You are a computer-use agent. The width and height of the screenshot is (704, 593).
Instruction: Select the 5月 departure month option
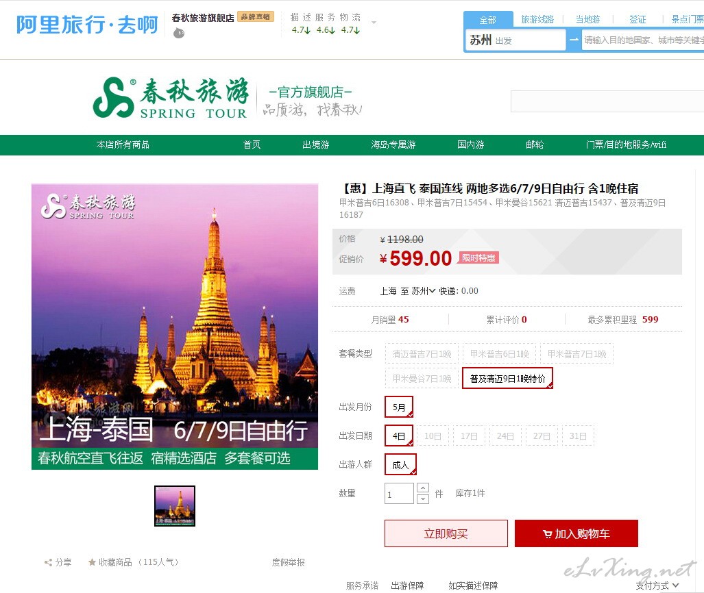(399, 407)
